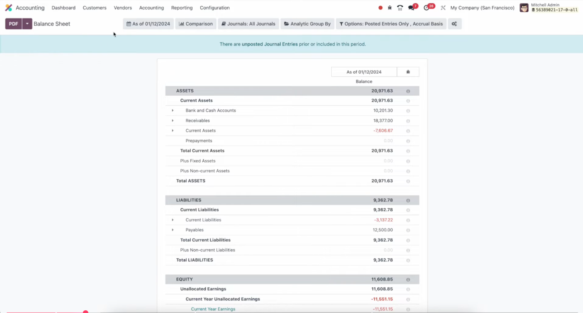
Task: Click the Accounting app name in navbar
Action: (x=30, y=8)
